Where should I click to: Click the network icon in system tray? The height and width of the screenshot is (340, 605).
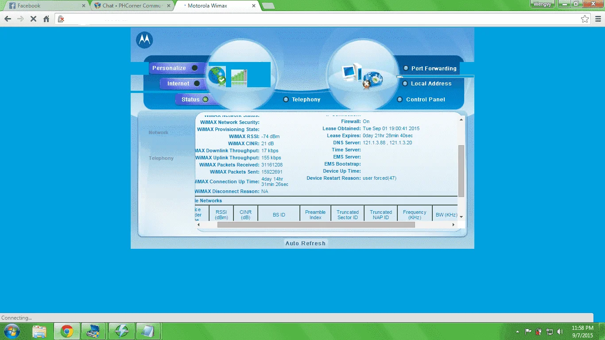550,332
